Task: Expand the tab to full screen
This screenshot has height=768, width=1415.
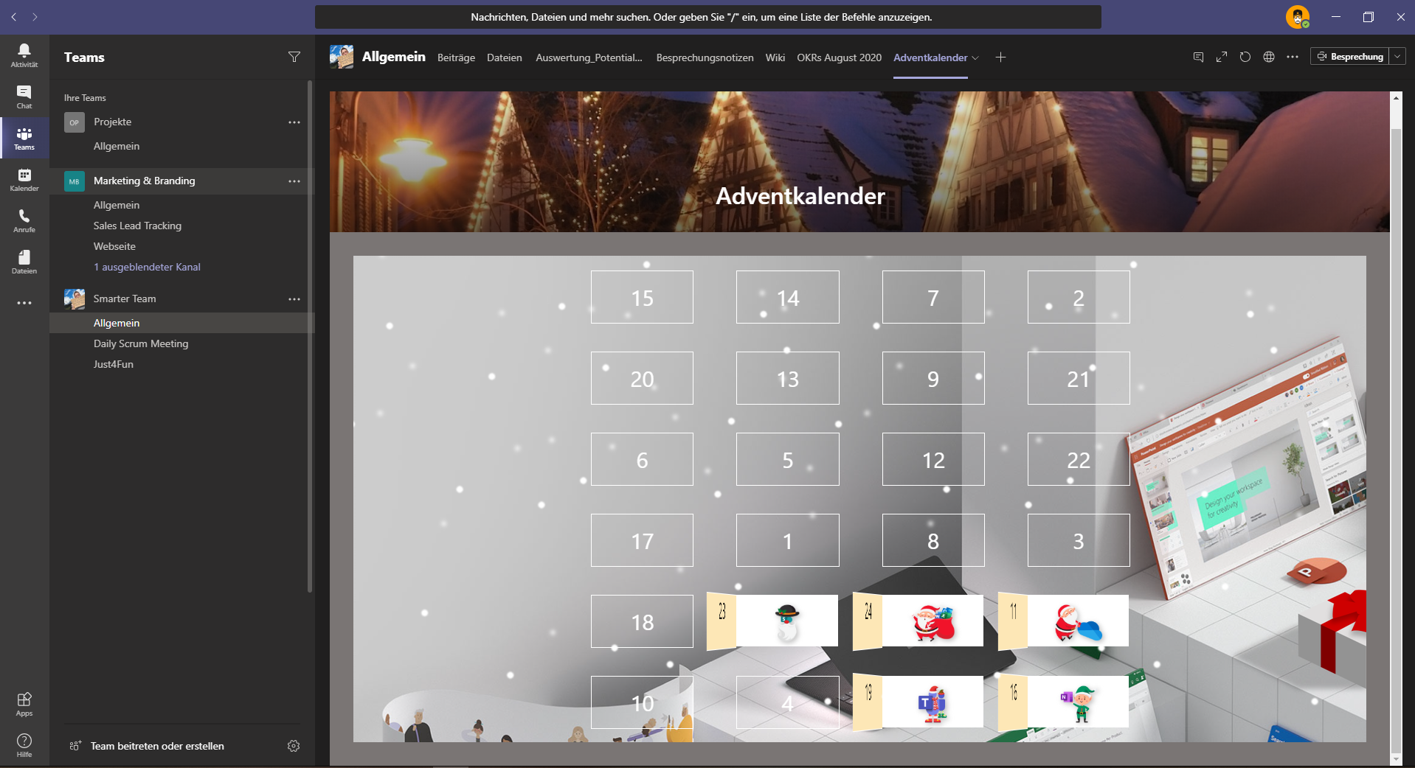Action: point(1222,57)
